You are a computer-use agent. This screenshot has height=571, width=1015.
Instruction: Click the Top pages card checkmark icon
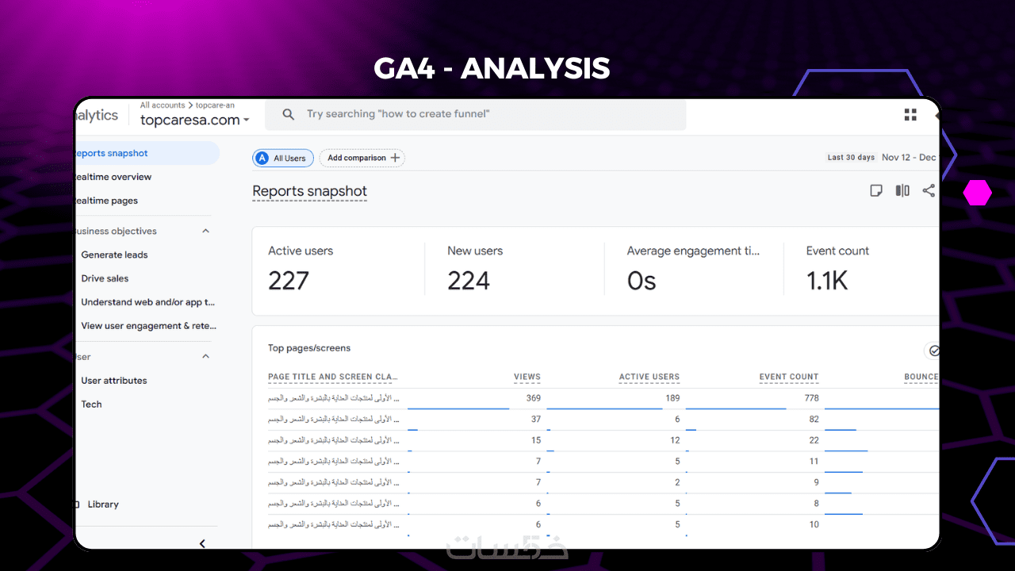tap(933, 351)
